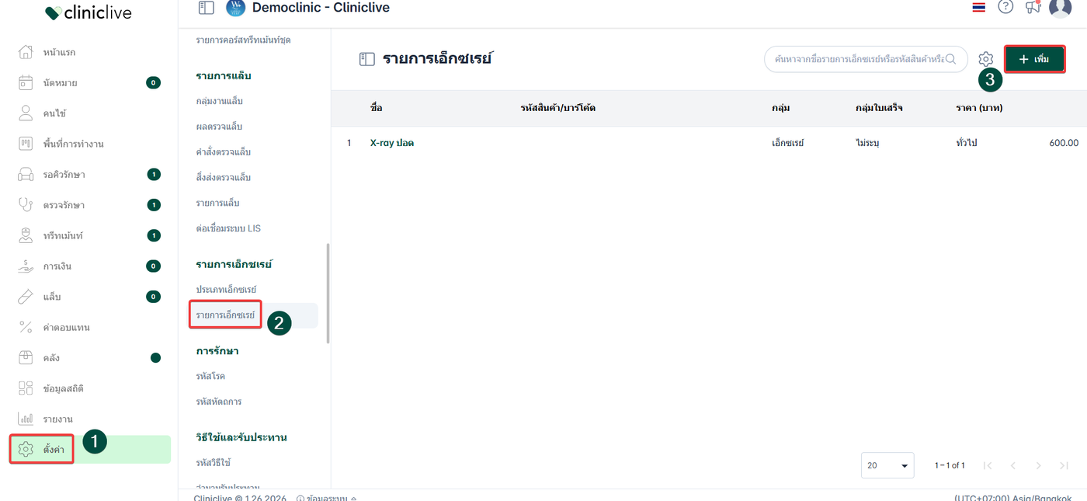Click the ข้อมูลระบบ footer link
This screenshot has width=1087, height=501.
coord(326,499)
